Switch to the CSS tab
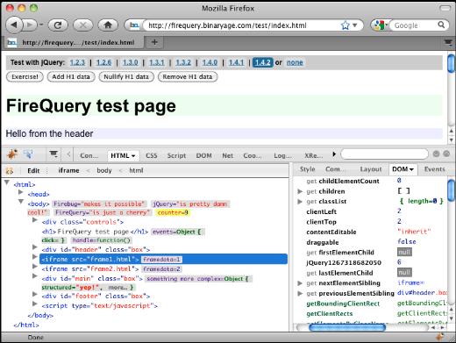Image resolution: width=456 pixels, height=343 pixels. 152,156
